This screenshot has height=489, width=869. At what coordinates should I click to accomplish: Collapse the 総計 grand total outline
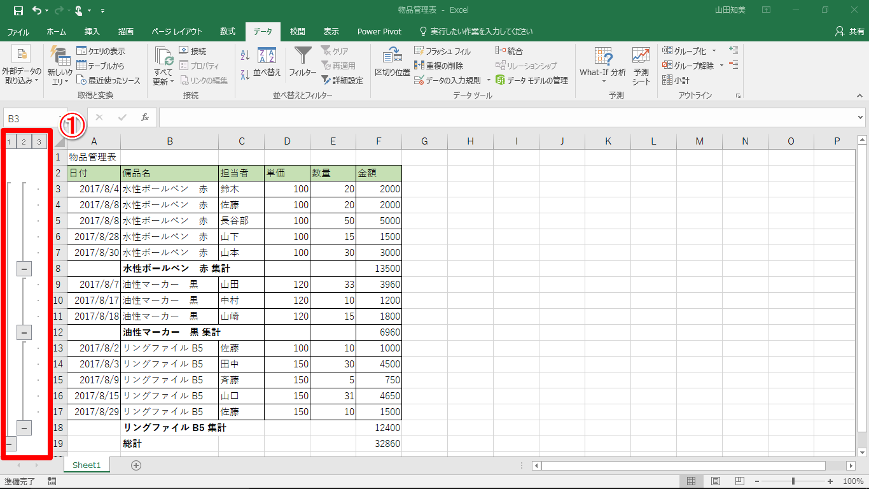tap(9, 444)
